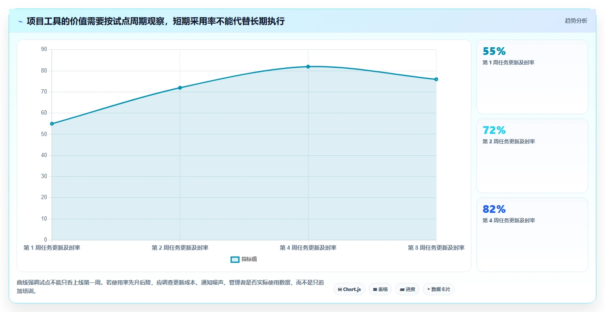Click the 第 2 周任务更新及时率 x-axis label

[180, 248]
